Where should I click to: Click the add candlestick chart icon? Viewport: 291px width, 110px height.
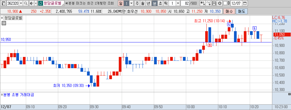pos(203,3)
